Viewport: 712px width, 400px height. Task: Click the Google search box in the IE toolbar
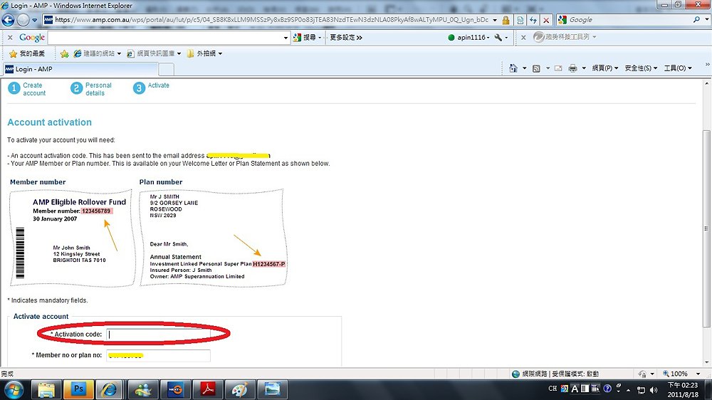pos(629,20)
